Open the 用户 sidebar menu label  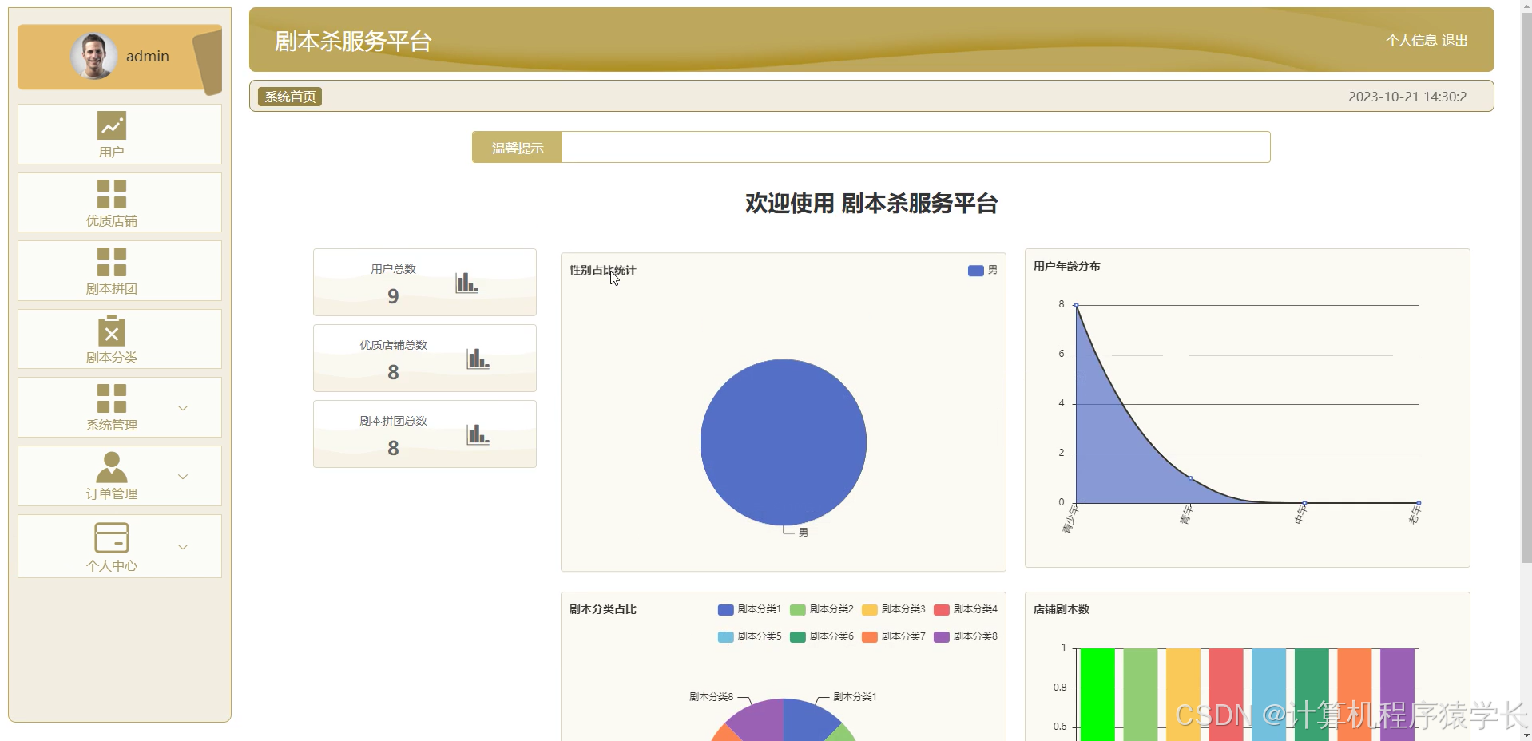(x=112, y=153)
